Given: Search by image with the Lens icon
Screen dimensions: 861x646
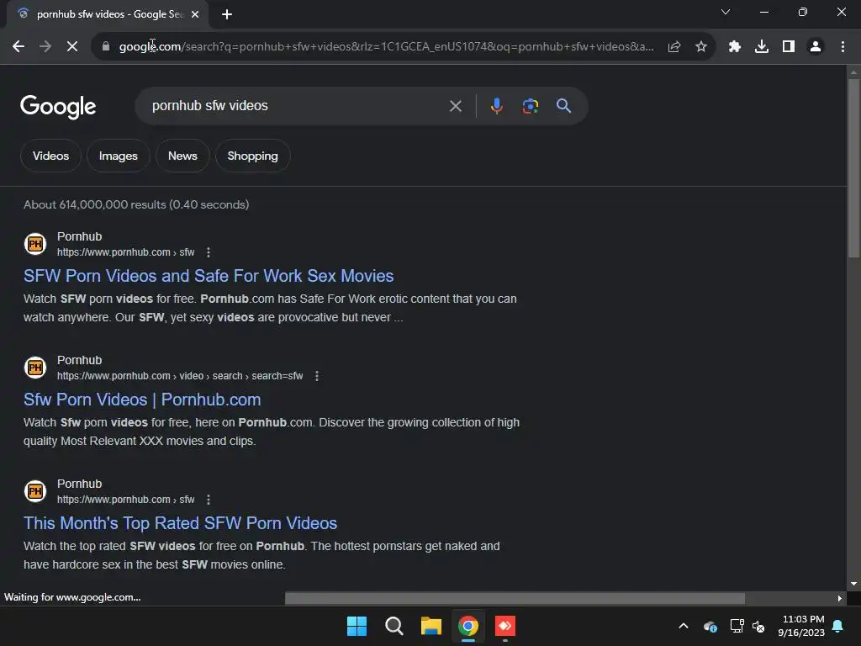Looking at the screenshot, I should tap(530, 106).
